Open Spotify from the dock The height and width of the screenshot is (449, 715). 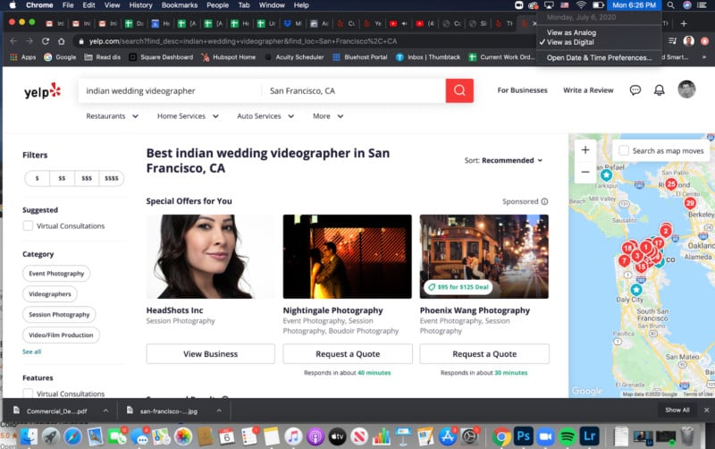click(567, 436)
